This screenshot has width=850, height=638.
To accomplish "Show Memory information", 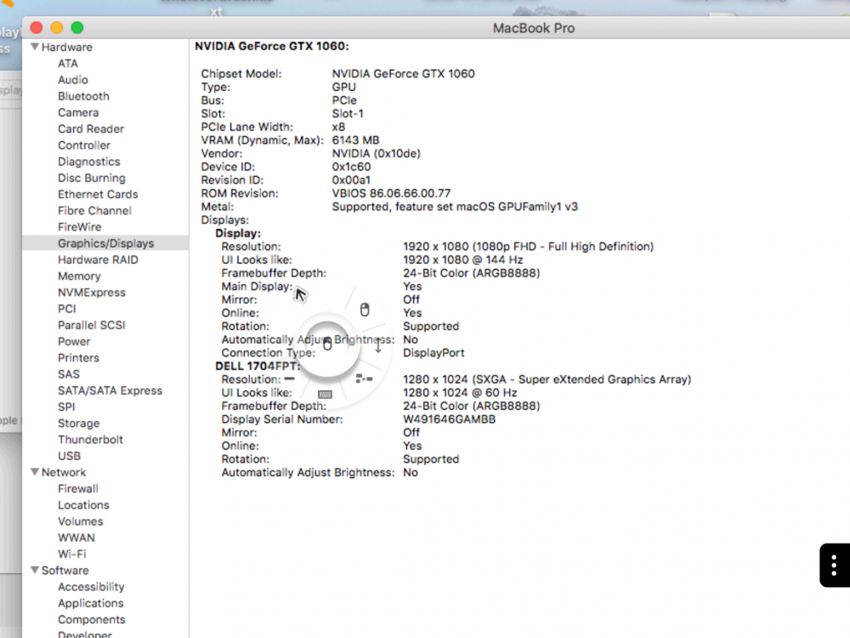I will (x=79, y=276).
